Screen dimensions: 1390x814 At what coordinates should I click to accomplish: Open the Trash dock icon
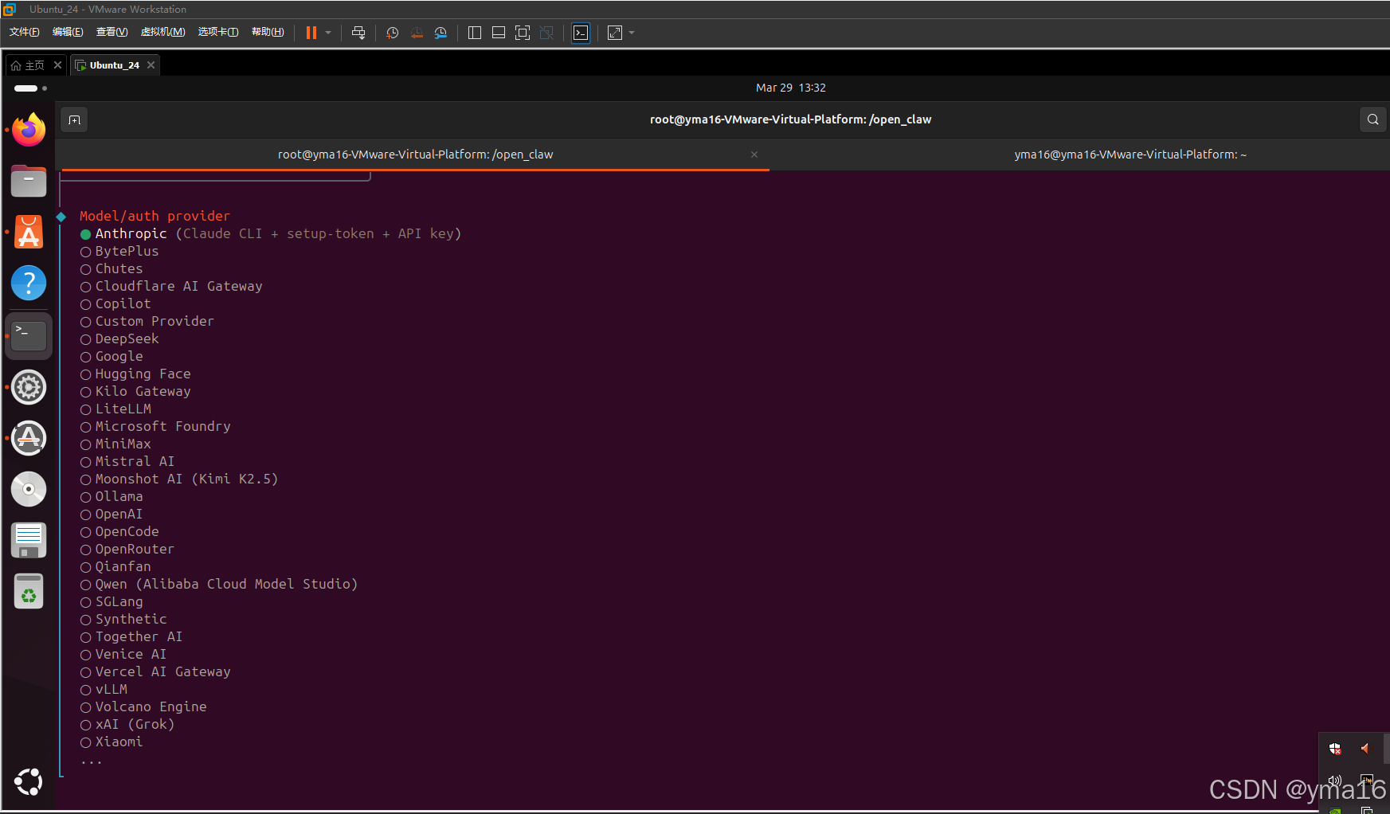tap(29, 591)
